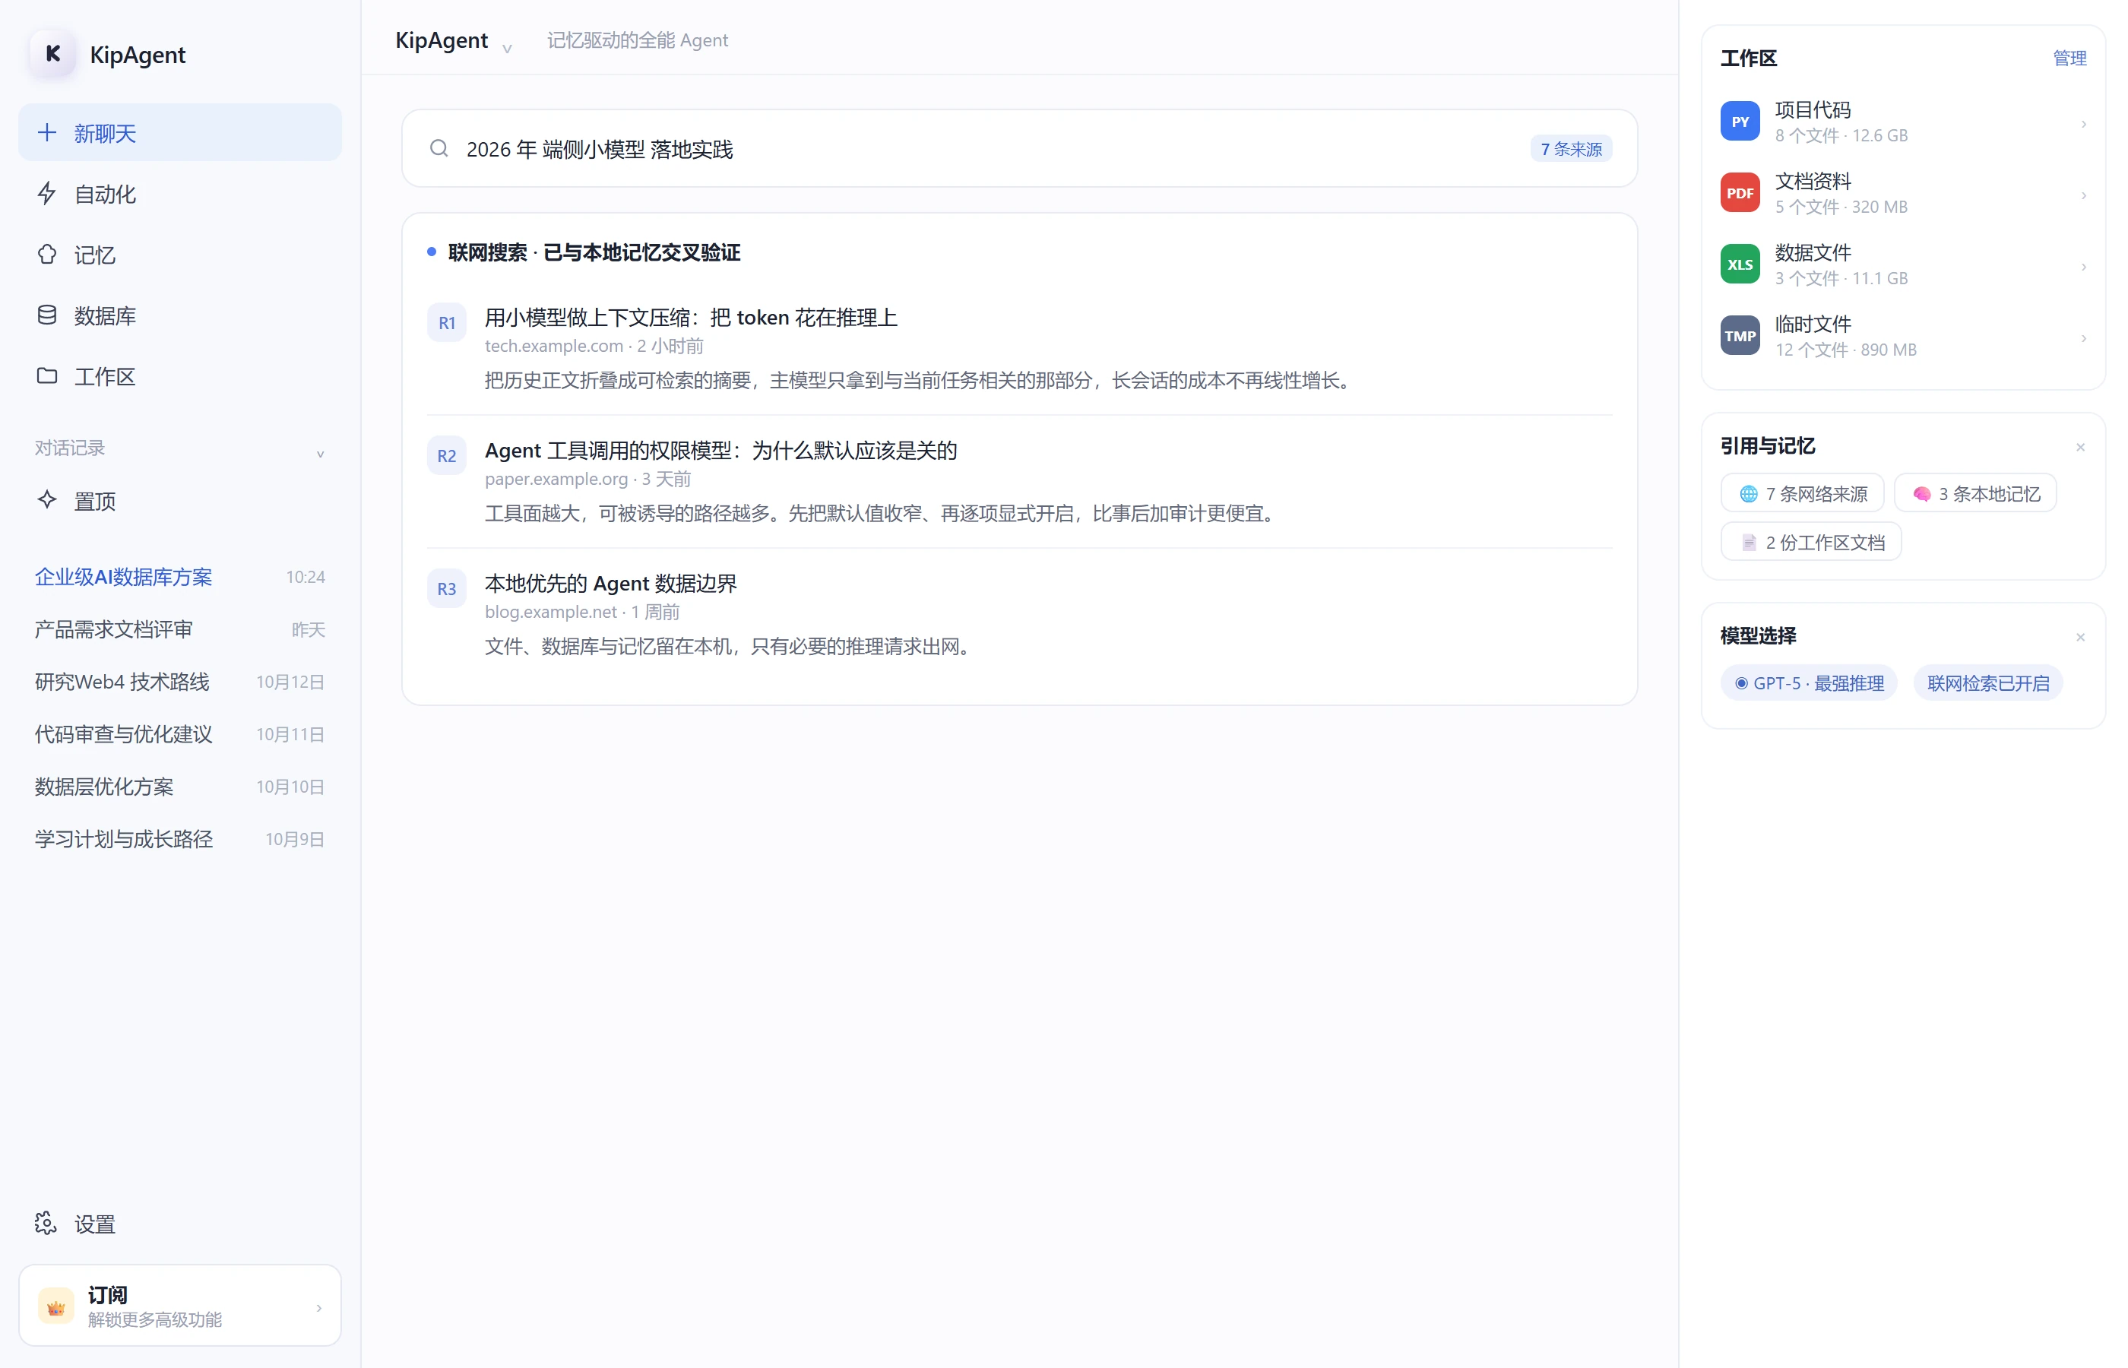
Task: Click 7 条网络来源 chip
Action: pos(1801,493)
